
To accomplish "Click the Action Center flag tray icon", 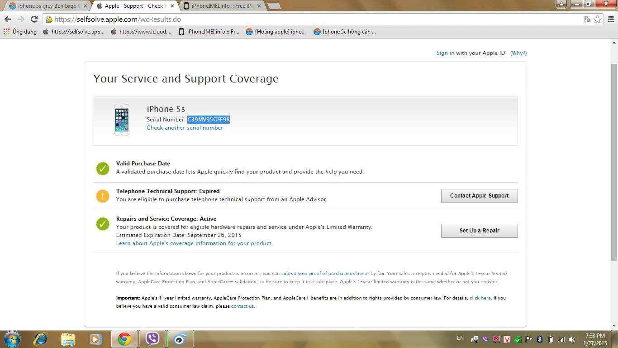I will [x=528, y=339].
